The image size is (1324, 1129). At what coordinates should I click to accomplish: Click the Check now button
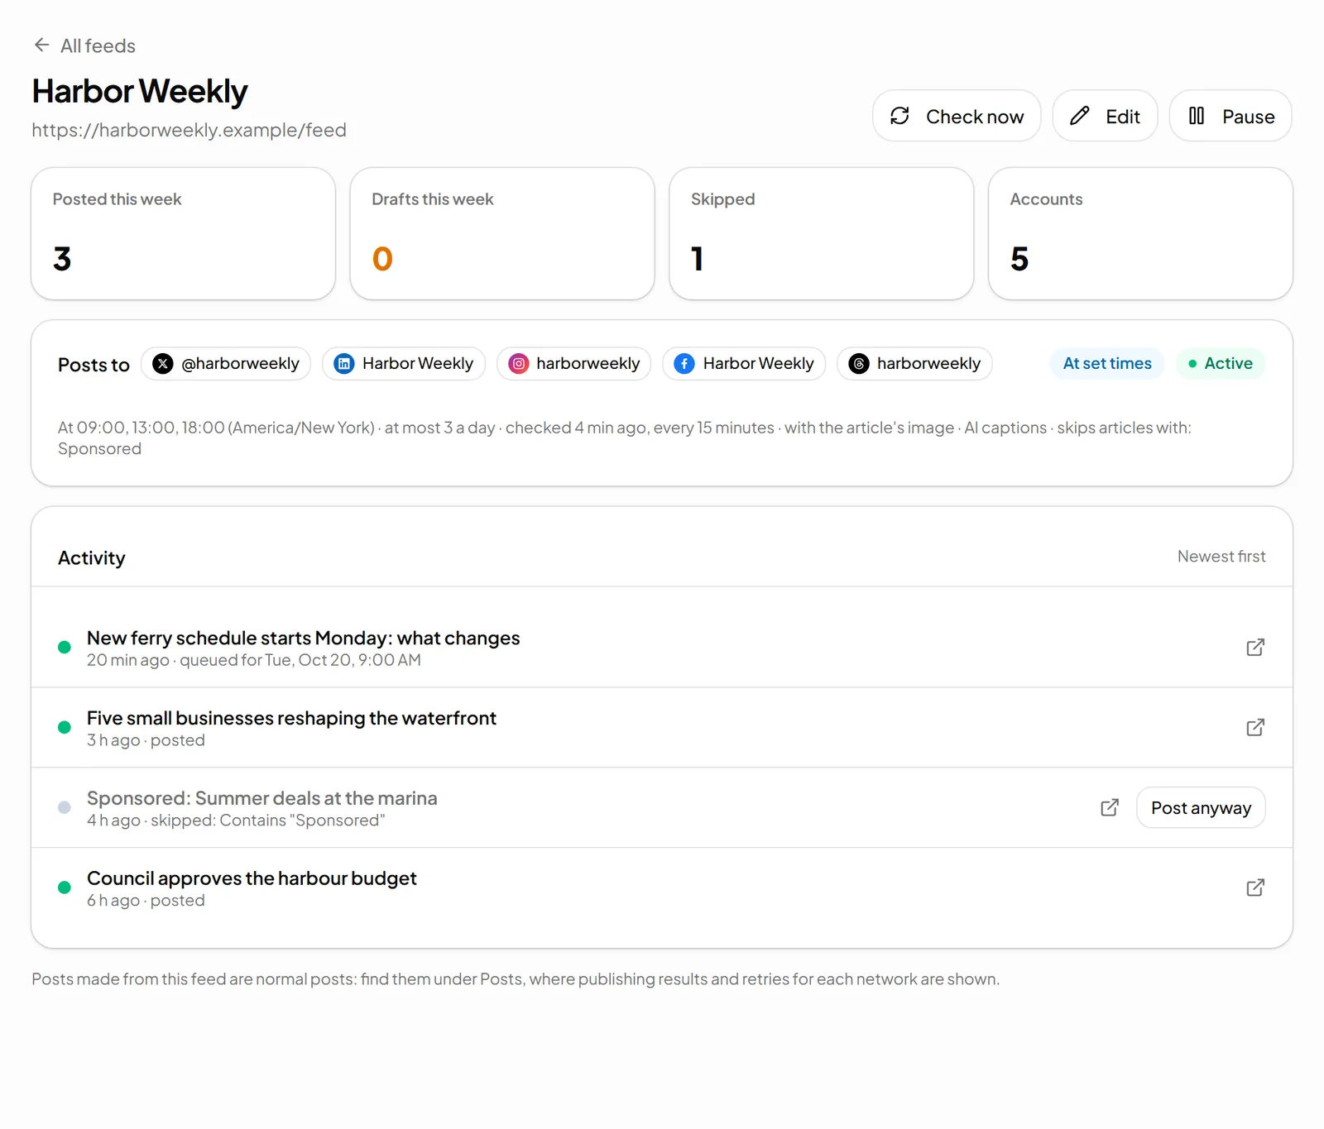[x=956, y=116]
